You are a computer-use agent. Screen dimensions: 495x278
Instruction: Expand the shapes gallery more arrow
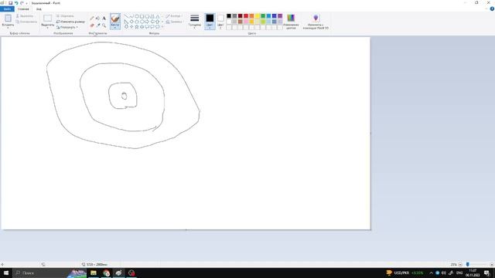pos(162,27)
